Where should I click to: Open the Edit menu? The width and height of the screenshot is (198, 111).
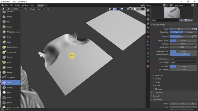(11, 5)
